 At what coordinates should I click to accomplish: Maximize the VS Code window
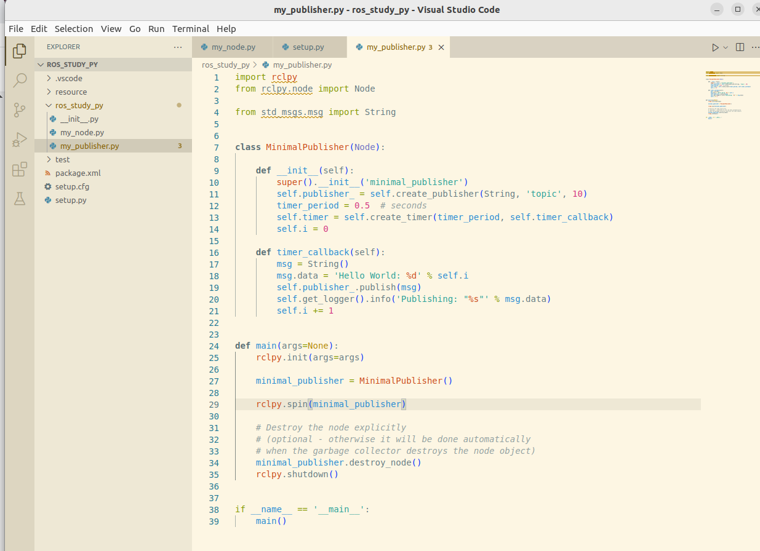pos(737,9)
